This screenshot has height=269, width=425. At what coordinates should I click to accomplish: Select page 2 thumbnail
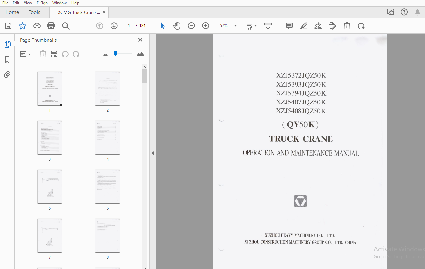pos(108,89)
